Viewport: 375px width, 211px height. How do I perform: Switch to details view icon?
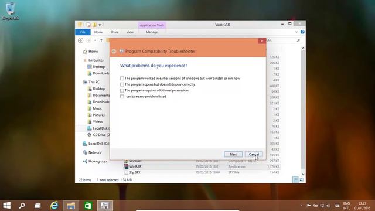(x=295, y=180)
